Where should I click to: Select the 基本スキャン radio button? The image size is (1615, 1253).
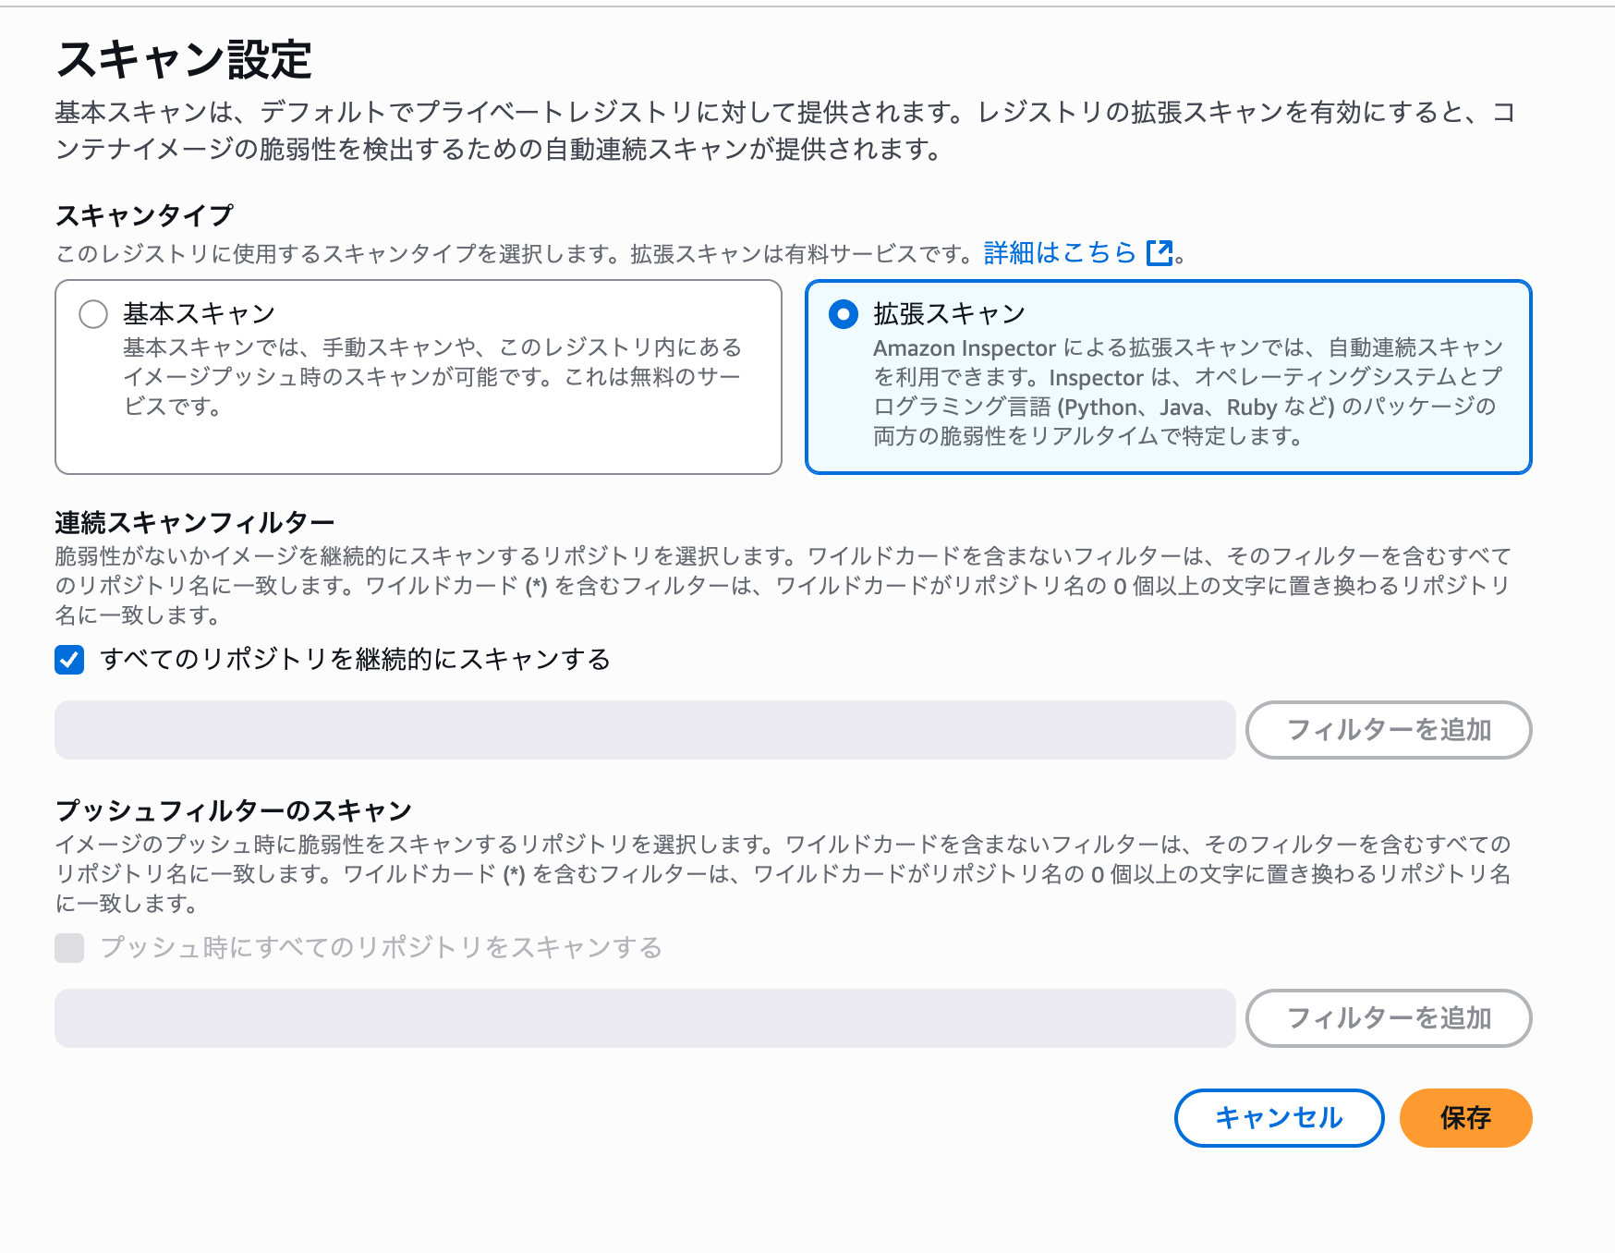pyautogui.click(x=92, y=314)
